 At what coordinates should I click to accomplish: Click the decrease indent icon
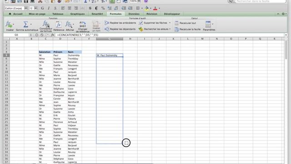(x=124, y=8)
